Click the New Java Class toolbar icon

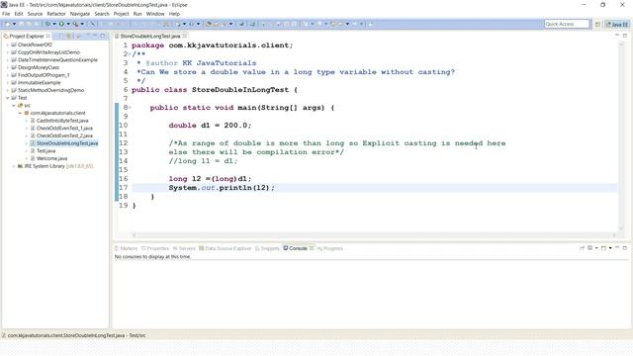pos(191,24)
